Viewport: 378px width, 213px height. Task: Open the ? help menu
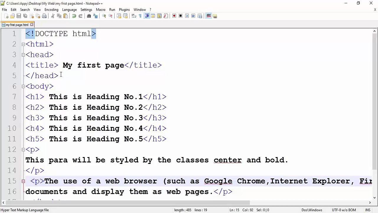(150, 10)
